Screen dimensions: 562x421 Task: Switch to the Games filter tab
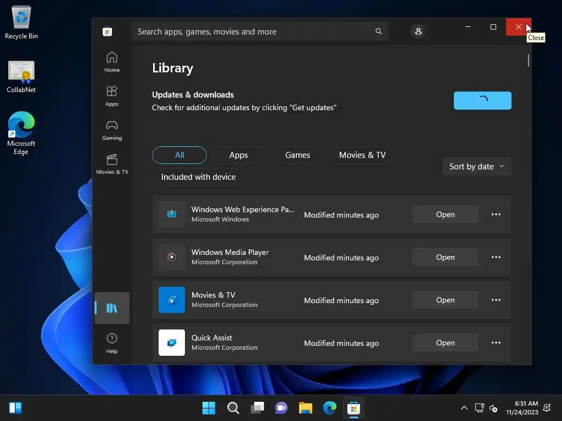pyautogui.click(x=297, y=155)
